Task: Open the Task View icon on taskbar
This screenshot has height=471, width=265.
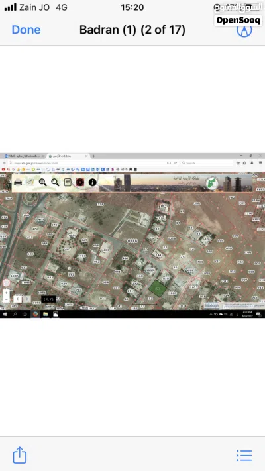Action: 25,314
